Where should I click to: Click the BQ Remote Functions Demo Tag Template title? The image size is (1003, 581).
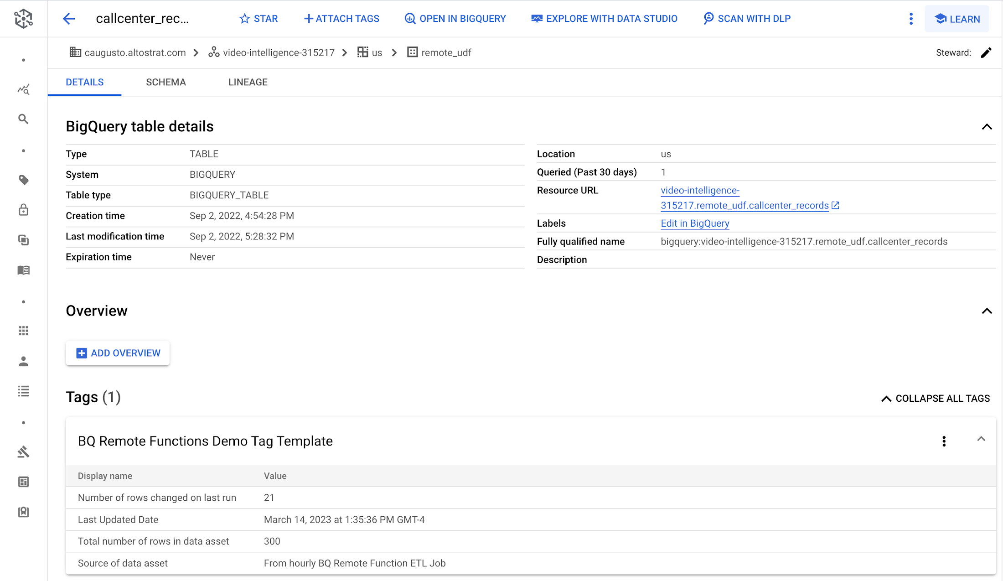pos(205,441)
